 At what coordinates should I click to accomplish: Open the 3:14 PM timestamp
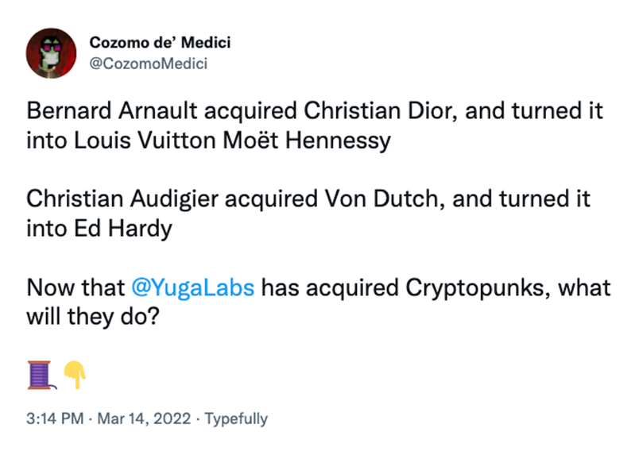tap(55, 418)
